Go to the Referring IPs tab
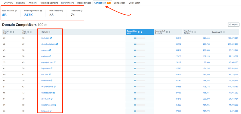Screen dimensions: 241x114 point(67,3)
